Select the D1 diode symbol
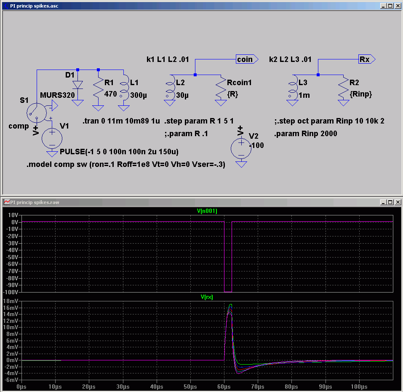403x392 pixels. (x=78, y=85)
